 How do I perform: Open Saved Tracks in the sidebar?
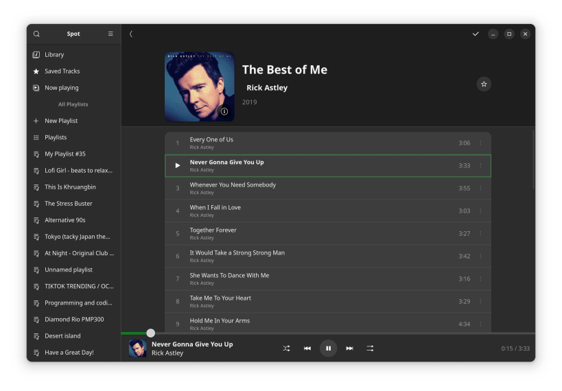[73, 71]
